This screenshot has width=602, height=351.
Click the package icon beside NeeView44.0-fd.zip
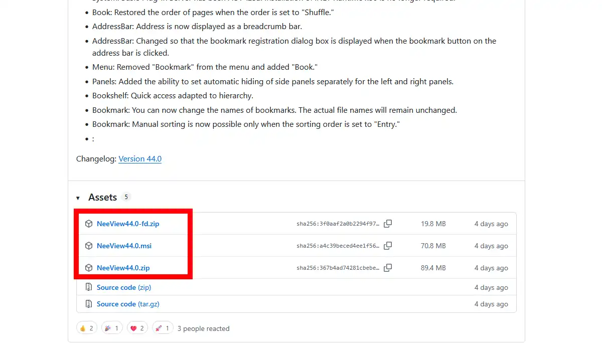pyautogui.click(x=89, y=224)
